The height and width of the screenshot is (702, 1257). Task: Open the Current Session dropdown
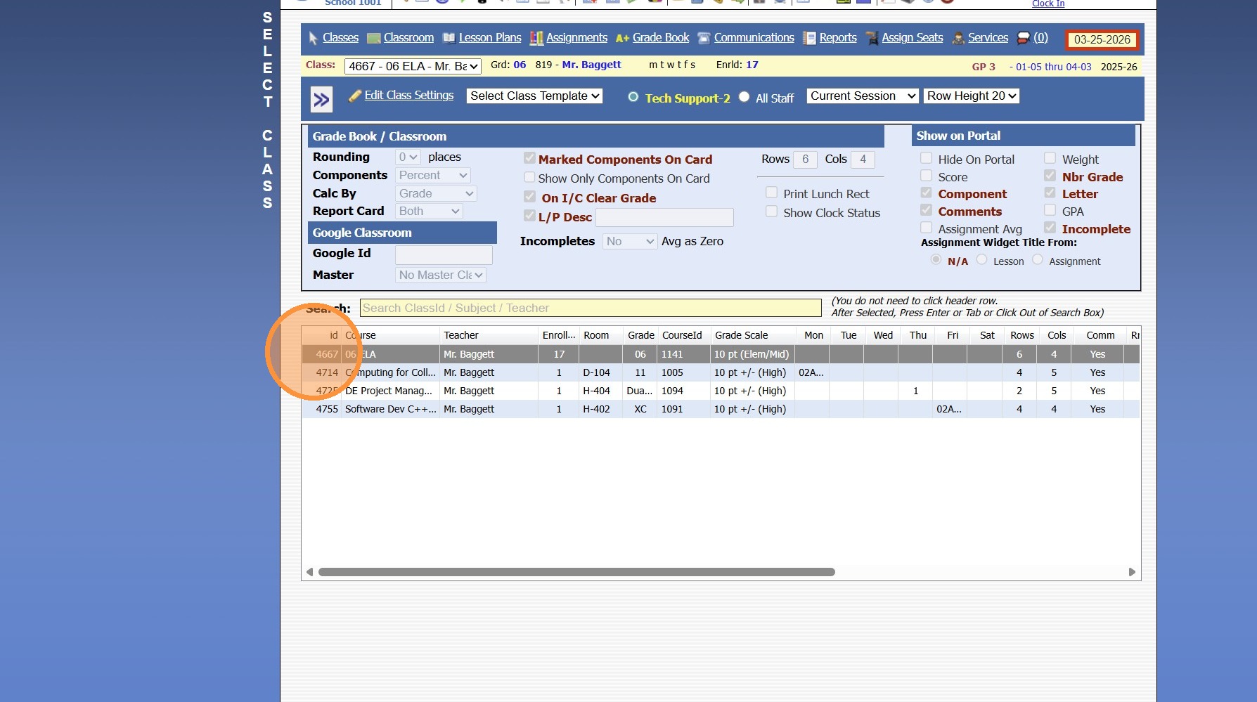click(862, 96)
